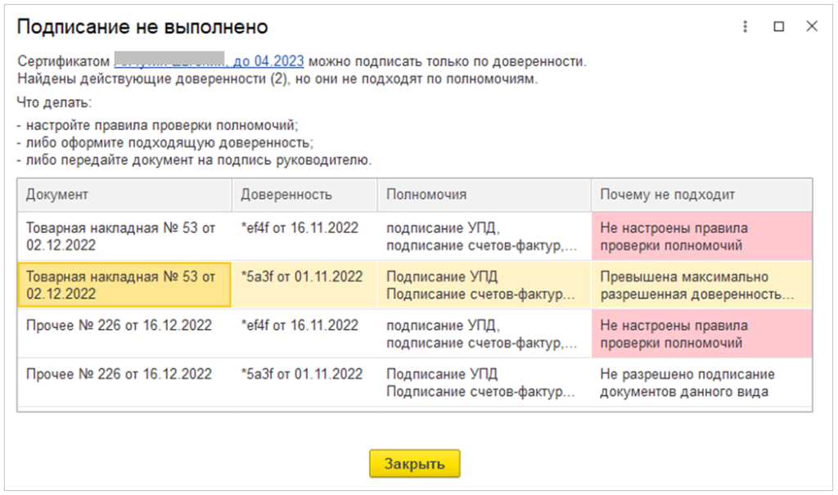Open the three-dot more options menu

[745, 26]
